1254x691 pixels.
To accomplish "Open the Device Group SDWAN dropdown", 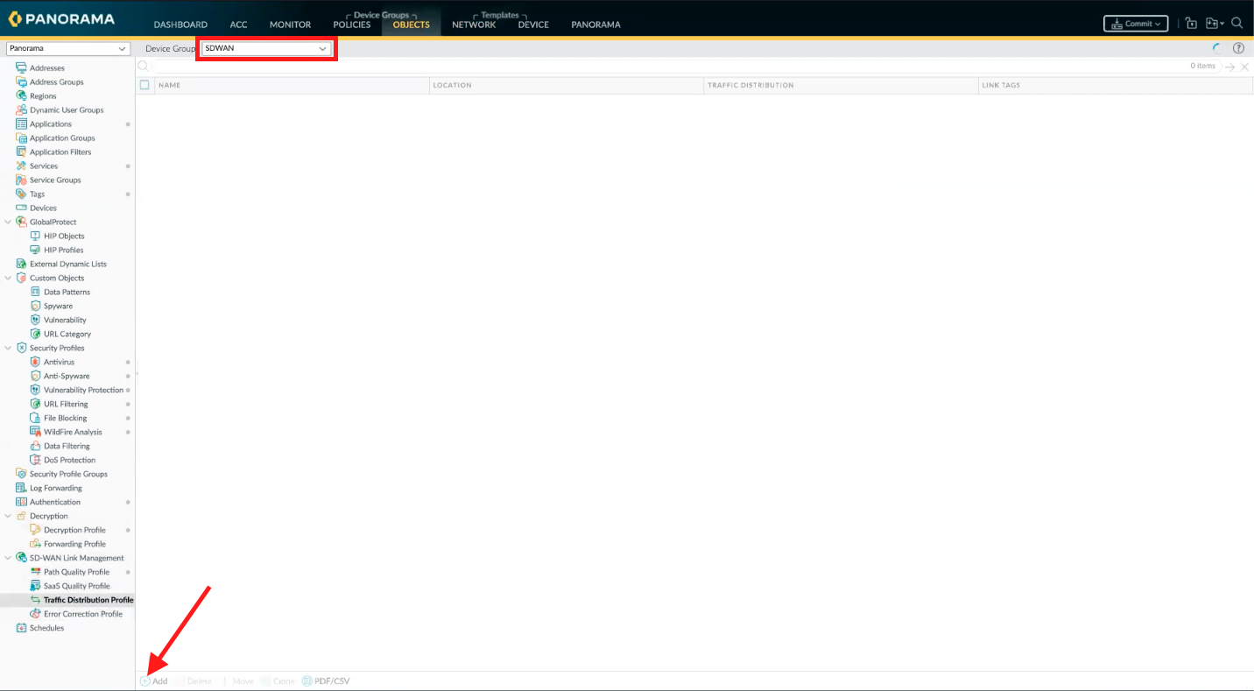I will pos(266,49).
